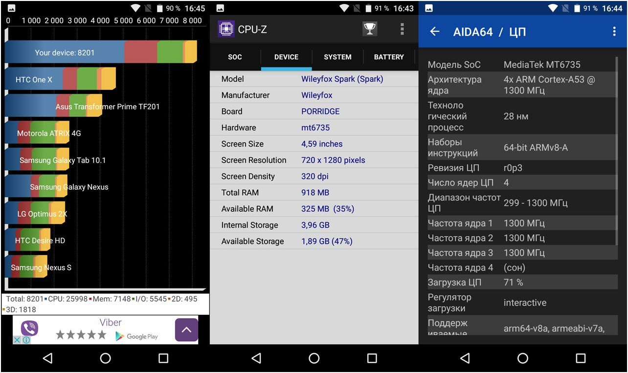Select the HTC One X benchmark bar
The height and width of the screenshot is (373, 628).
pyautogui.click(x=60, y=79)
